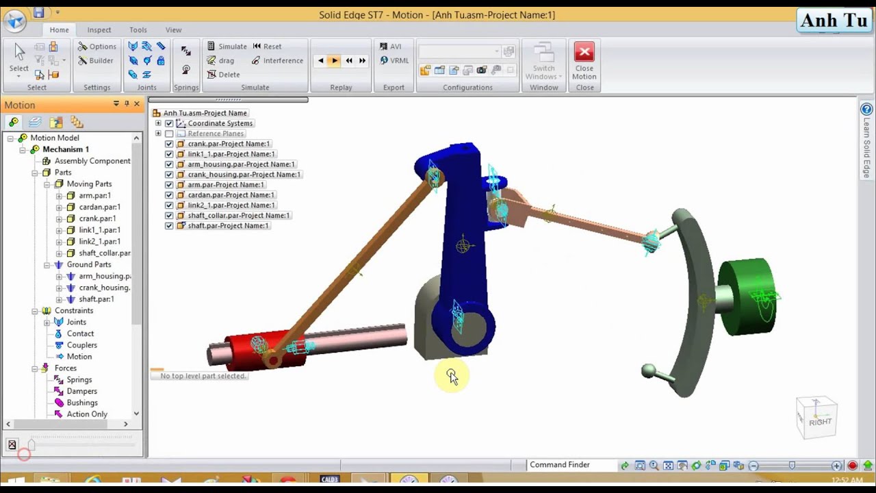Collapse the Ground Parts node
Image resolution: width=876 pixels, height=493 pixels.
pyautogui.click(x=47, y=265)
